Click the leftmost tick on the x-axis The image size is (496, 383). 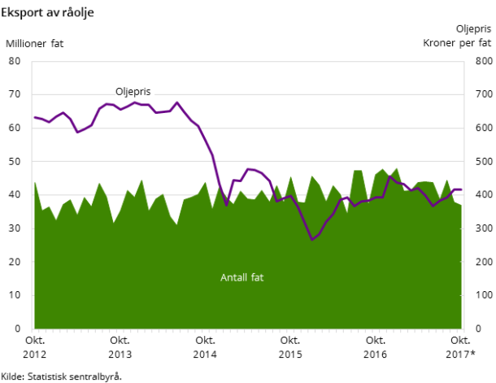pyautogui.click(x=33, y=331)
